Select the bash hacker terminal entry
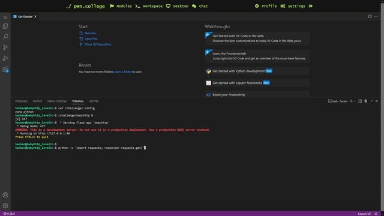The image size is (384, 216). coord(337,101)
